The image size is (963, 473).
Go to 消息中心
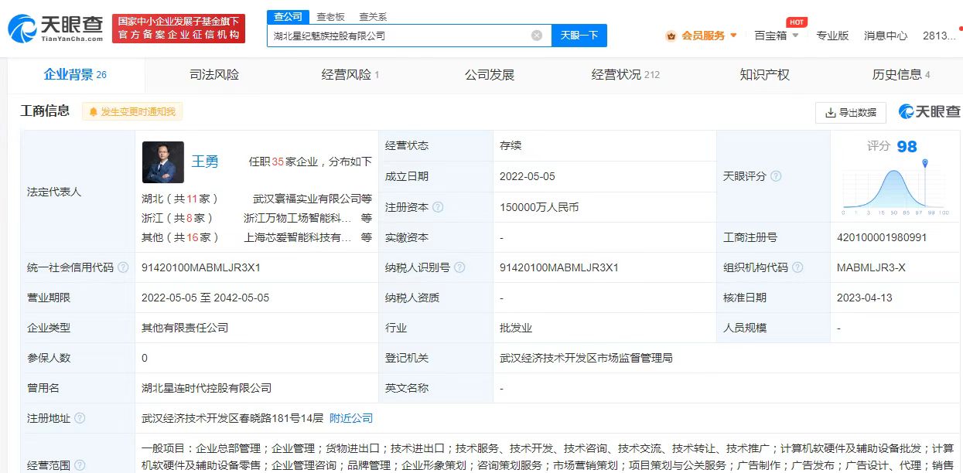(x=886, y=36)
